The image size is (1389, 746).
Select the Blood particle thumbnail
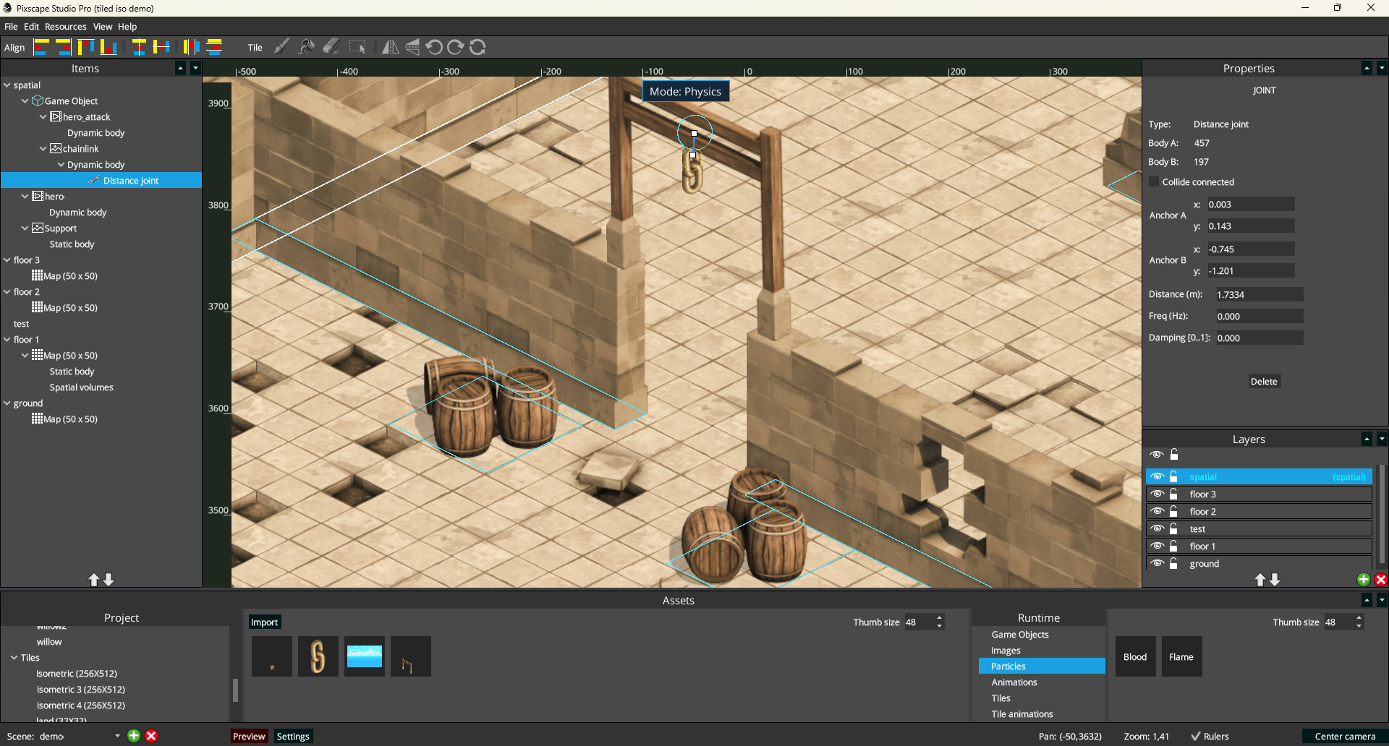[1135, 656]
